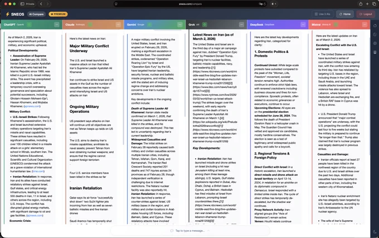Screen dimensions: 379x238
Task: Click the SNEOS lightning bolt logo
Action: point(7,14)
